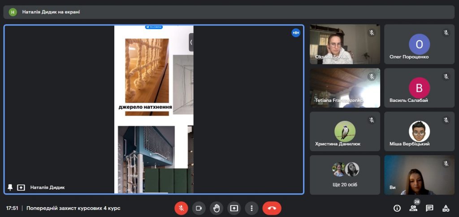The width and height of the screenshot is (459, 217).
Task: Open the more options three-dot menu
Action: (251, 208)
